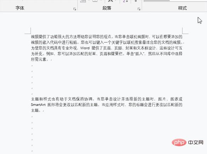
Task: Click the sort (A-Z) icon in 段落 group
Action: 125,1
